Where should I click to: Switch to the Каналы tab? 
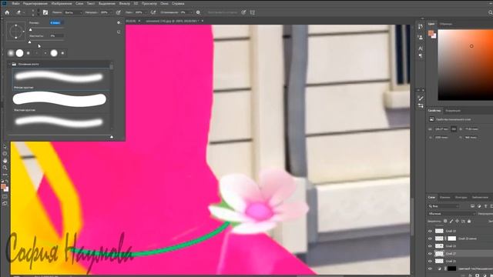click(444, 197)
